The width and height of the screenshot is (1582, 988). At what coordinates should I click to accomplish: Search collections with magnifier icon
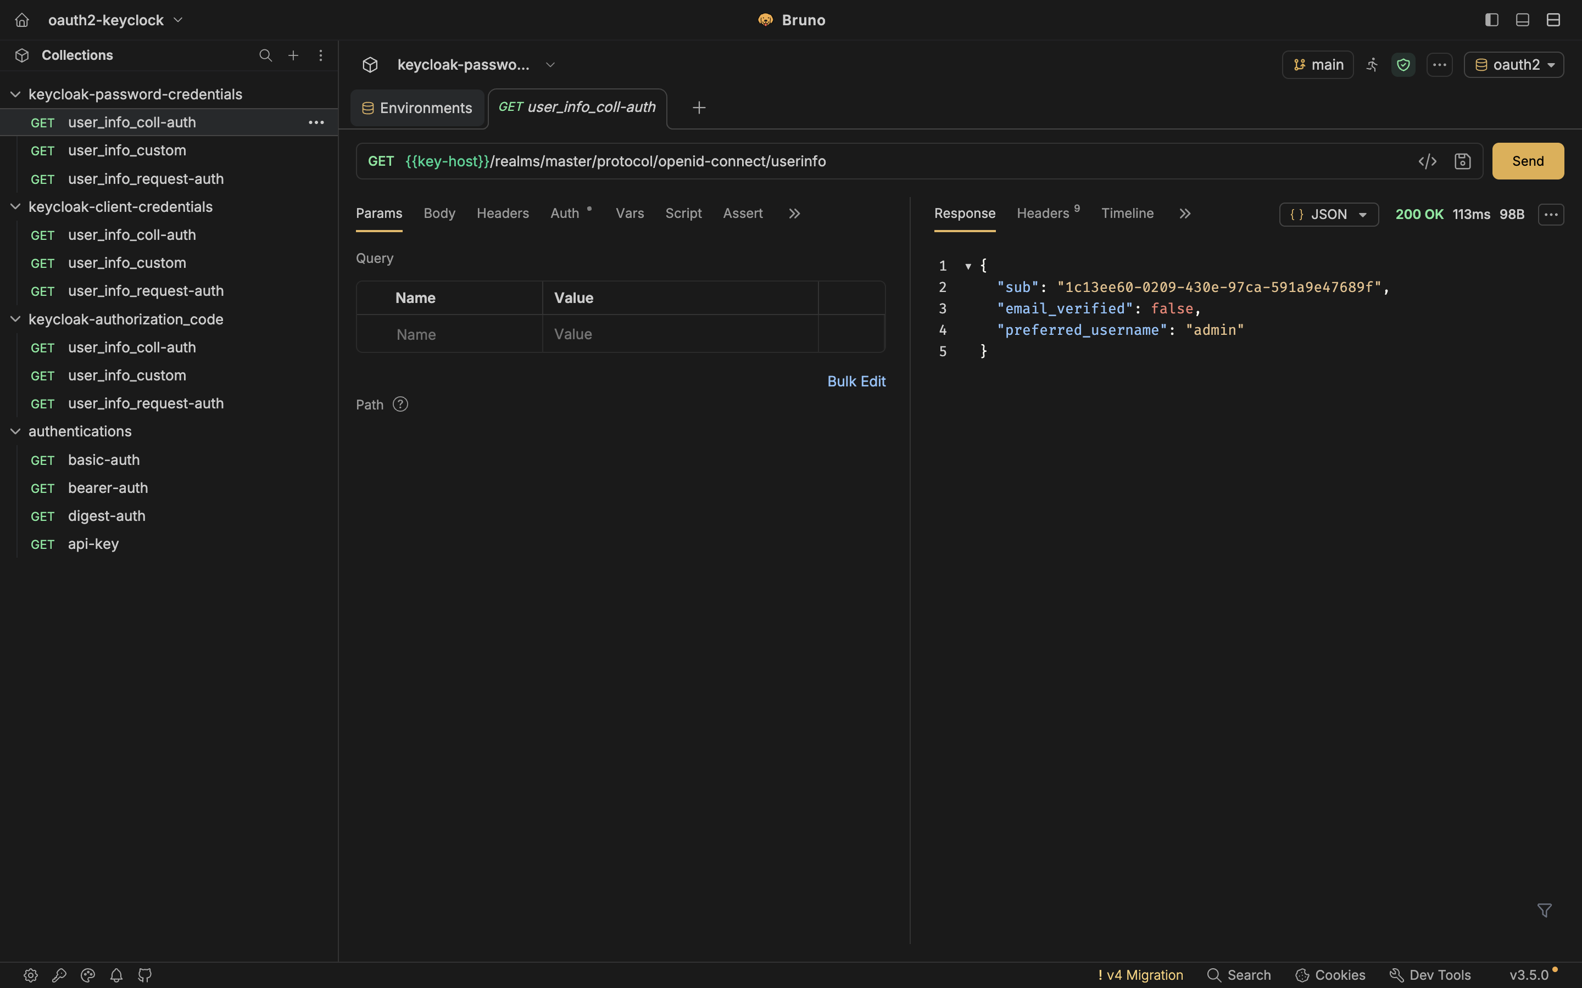(x=265, y=55)
